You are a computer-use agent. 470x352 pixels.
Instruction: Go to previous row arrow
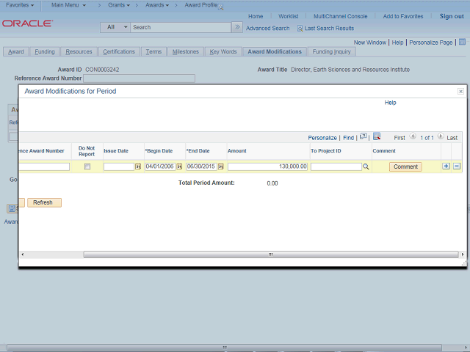pos(413,136)
